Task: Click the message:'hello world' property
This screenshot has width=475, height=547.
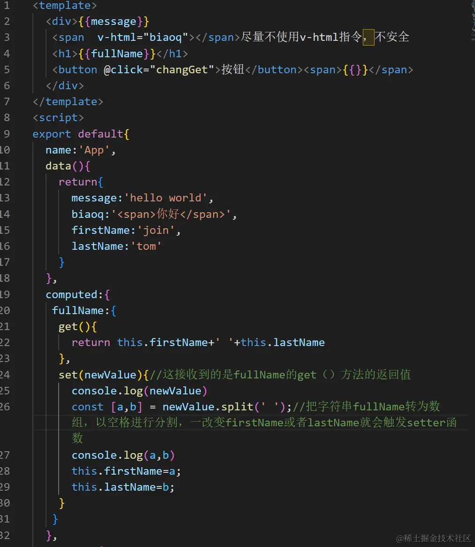Action: pyautogui.click(x=142, y=198)
